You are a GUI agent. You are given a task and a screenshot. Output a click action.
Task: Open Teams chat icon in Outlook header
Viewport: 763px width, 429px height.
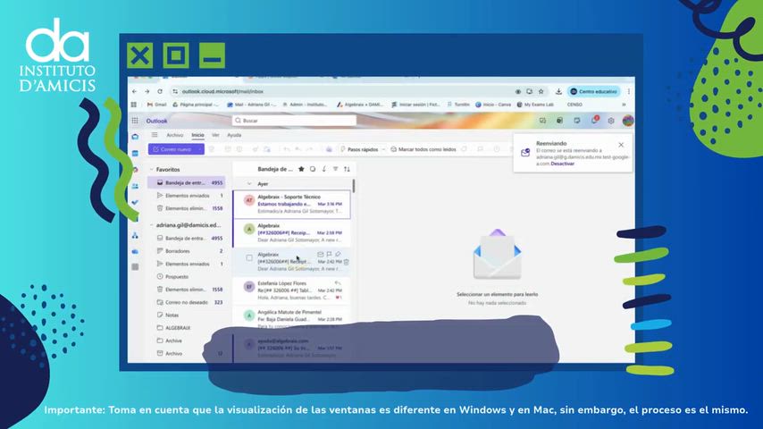point(542,121)
